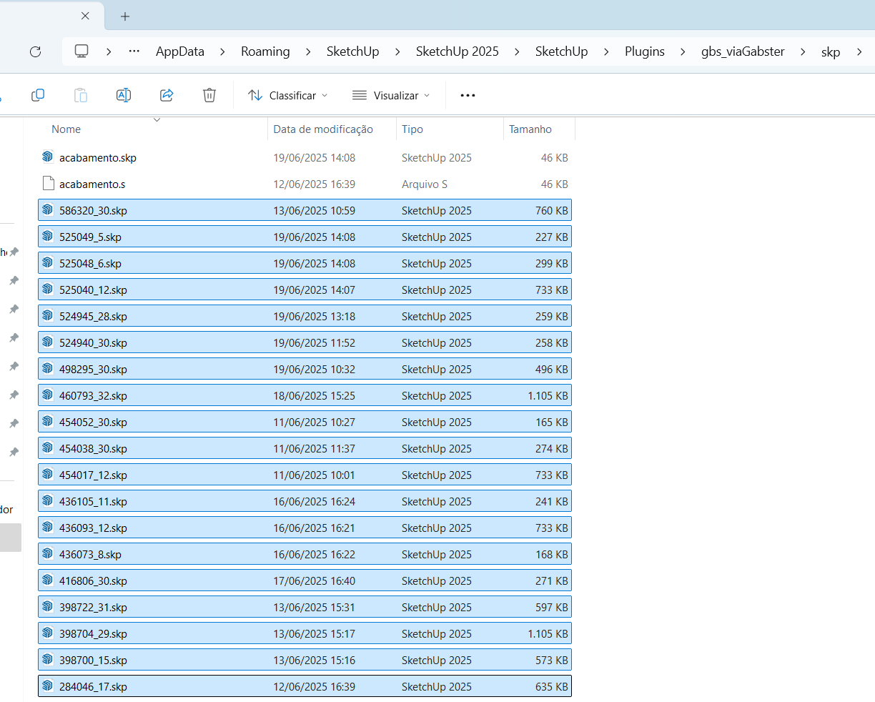Click the This PC monitor icon
Image resolution: width=875 pixels, height=702 pixels.
81,51
